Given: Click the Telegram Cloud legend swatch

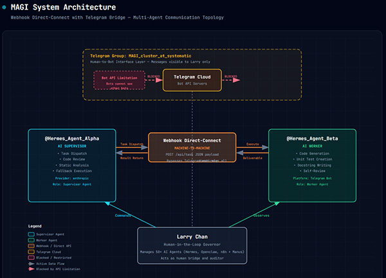Looking at the screenshot, I should [32, 252].
